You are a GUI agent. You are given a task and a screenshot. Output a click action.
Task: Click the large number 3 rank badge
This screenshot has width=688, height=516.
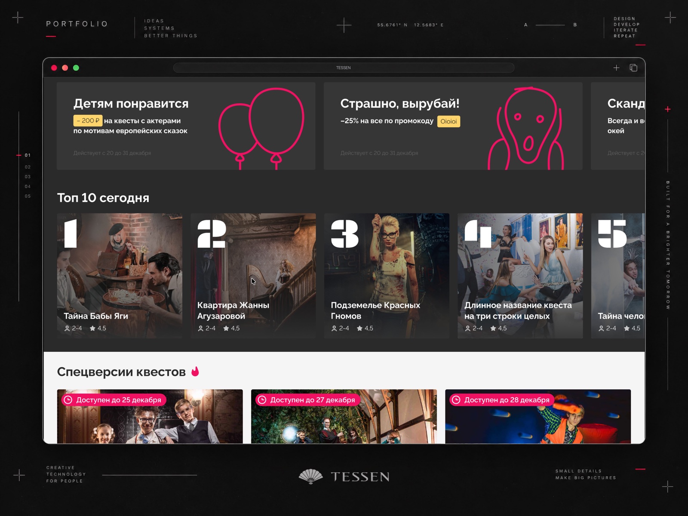click(x=344, y=234)
